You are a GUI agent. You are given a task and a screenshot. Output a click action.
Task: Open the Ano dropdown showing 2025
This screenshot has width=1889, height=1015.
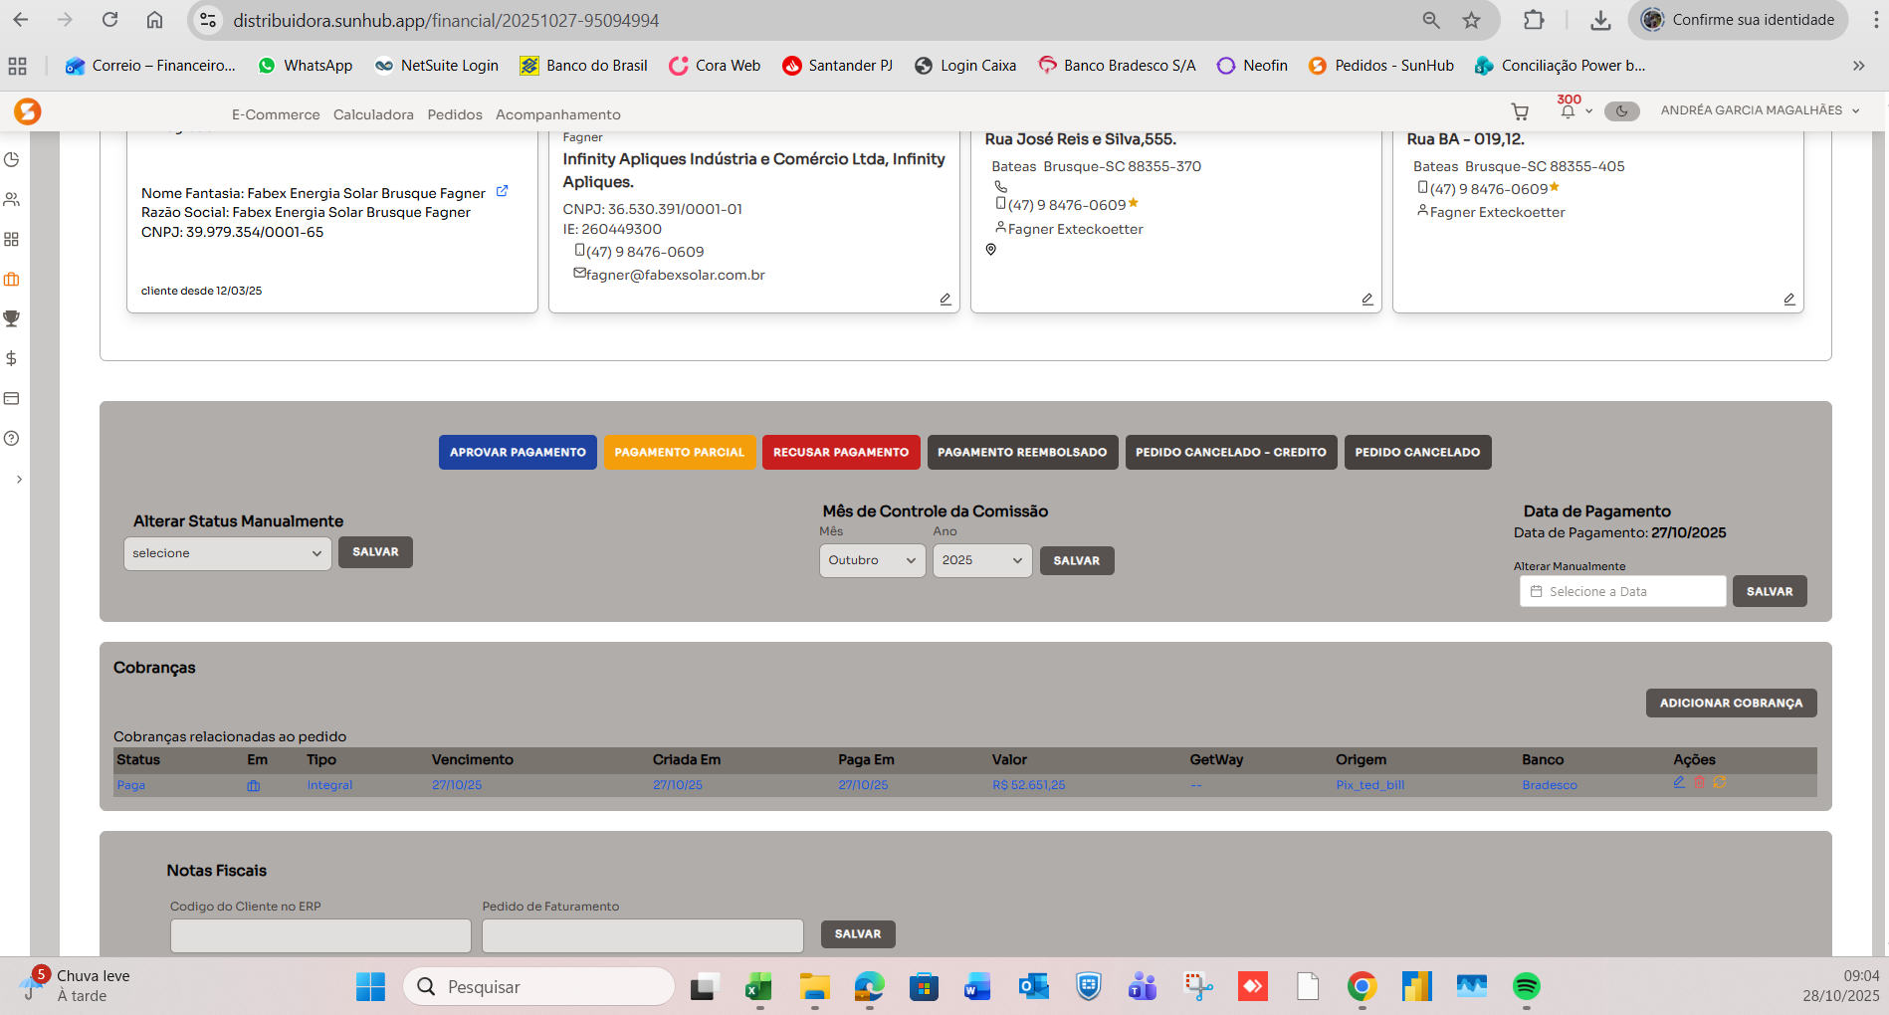(981, 560)
